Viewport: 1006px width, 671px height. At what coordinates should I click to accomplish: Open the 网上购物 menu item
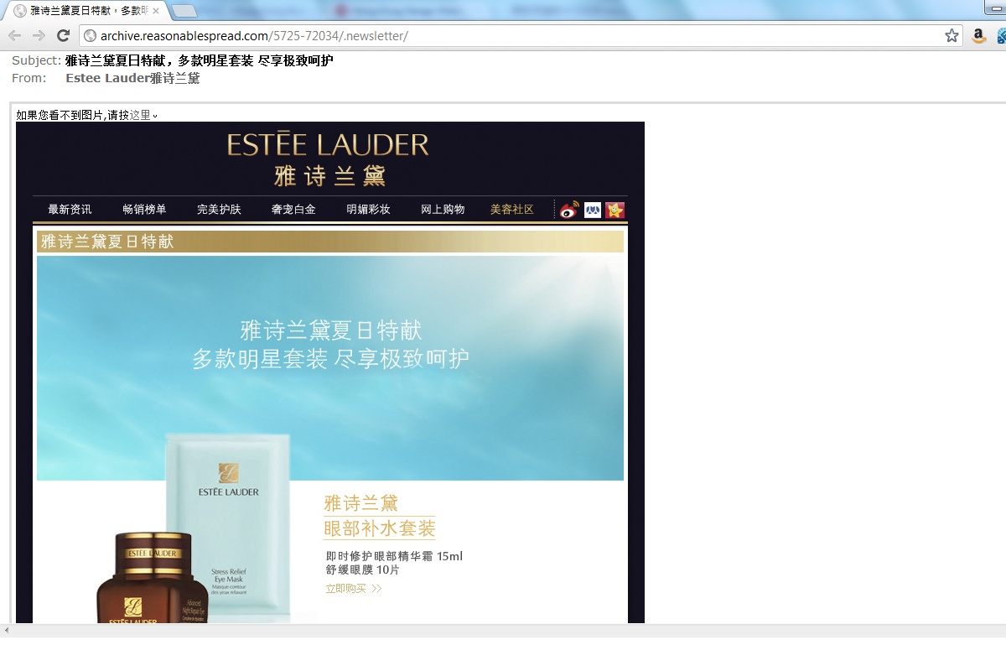[443, 209]
